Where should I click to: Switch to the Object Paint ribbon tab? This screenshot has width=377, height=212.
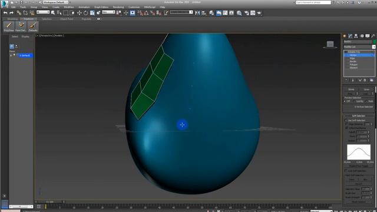67,19
